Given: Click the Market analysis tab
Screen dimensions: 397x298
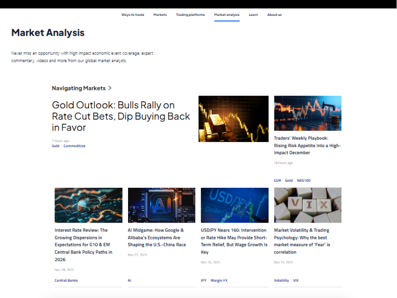Looking at the screenshot, I should (x=227, y=15).
